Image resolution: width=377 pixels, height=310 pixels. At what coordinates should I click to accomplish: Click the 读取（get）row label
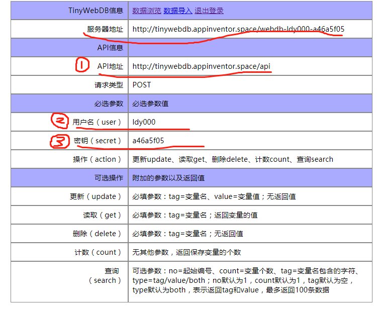pos(103,215)
